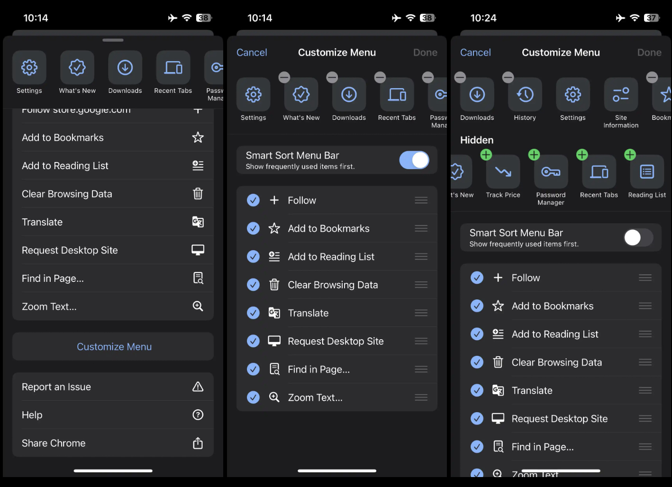Open Recent Tabs in left menu screen
672x487 pixels.
173,68
